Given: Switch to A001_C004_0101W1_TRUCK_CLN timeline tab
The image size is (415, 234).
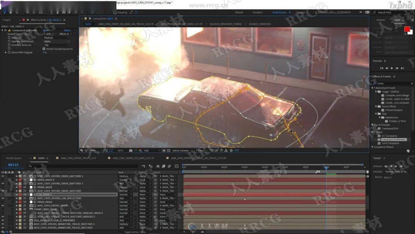Looking at the screenshot, I should coord(78,158).
